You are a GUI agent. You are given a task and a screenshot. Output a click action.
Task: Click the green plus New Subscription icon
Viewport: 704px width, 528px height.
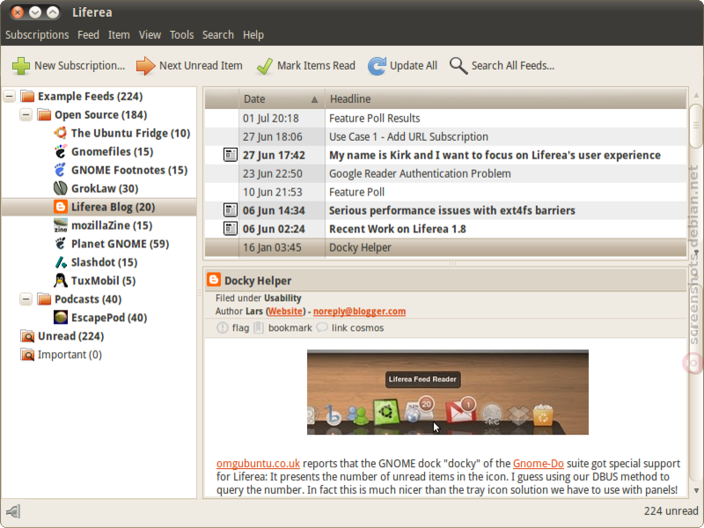tap(20, 65)
